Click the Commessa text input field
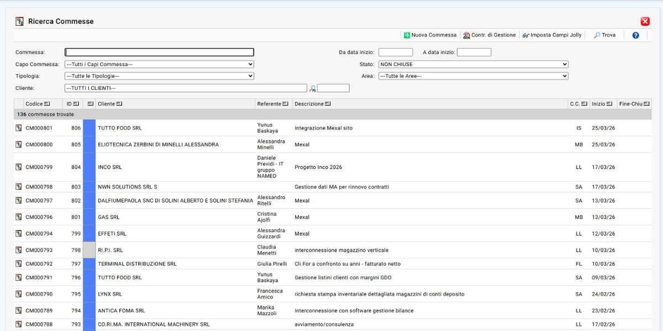This screenshot has width=663, height=331. [159, 52]
